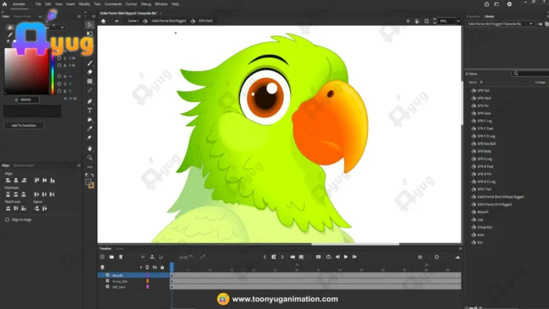Open the Modify menu

point(85,4)
